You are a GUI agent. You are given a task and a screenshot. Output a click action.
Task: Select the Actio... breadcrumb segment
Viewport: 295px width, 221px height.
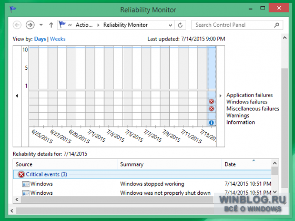coord(84,25)
